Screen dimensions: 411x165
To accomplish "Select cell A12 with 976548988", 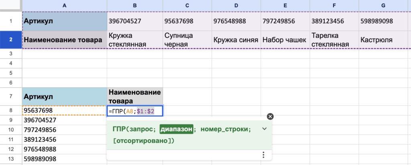I will click(x=65, y=149).
